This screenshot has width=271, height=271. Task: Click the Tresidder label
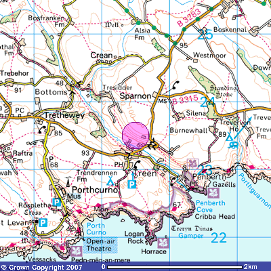[x=117, y=87]
